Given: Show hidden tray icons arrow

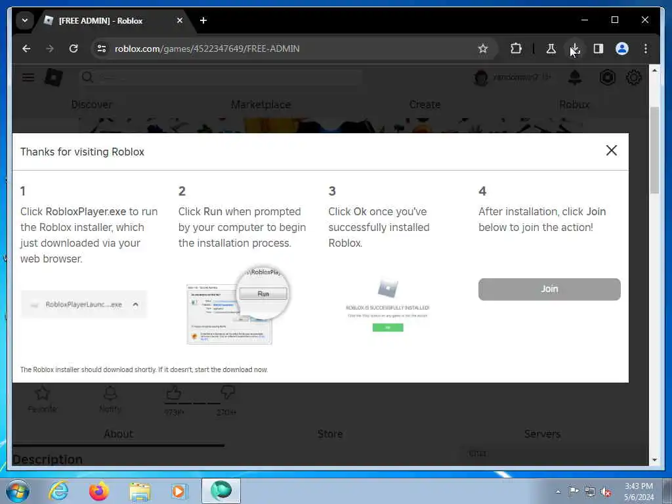Looking at the screenshot, I should pyautogui.click(x=558, y=492).
